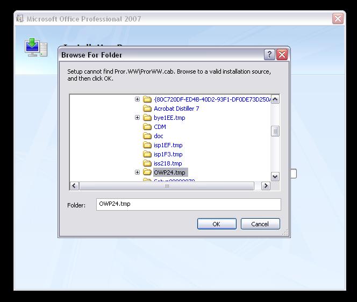
Task: Click the folder icon beside isp1F3.tmp
Action: click(x=147, y=154)
